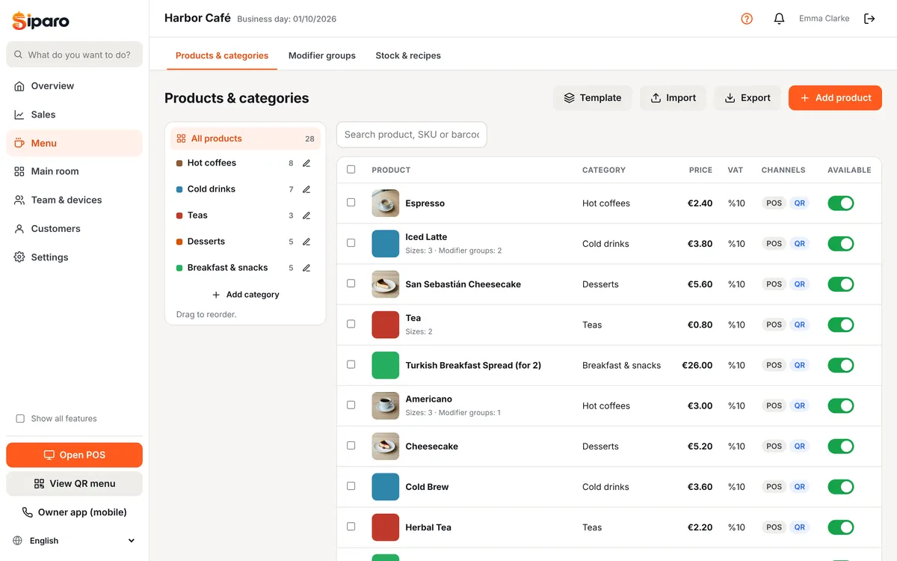Edit the Teas category pencil icon
Screen dimensions: 897x561
[306, 215]
